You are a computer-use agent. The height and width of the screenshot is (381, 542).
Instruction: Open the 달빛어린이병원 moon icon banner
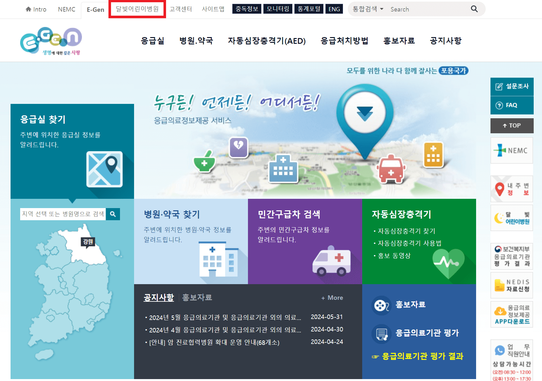pos(511,218)
